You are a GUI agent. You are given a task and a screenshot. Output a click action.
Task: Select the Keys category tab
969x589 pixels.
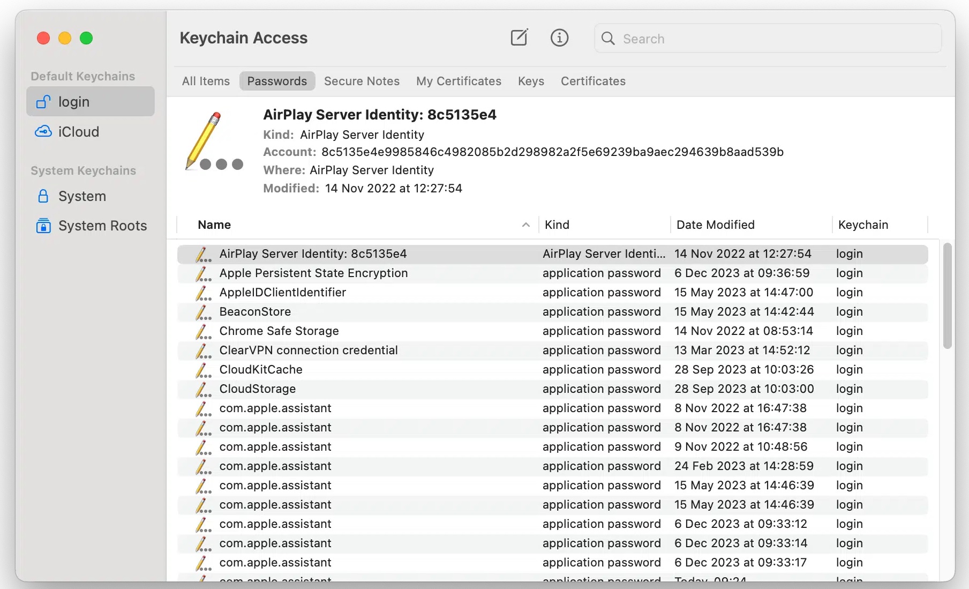pos(531,81)
